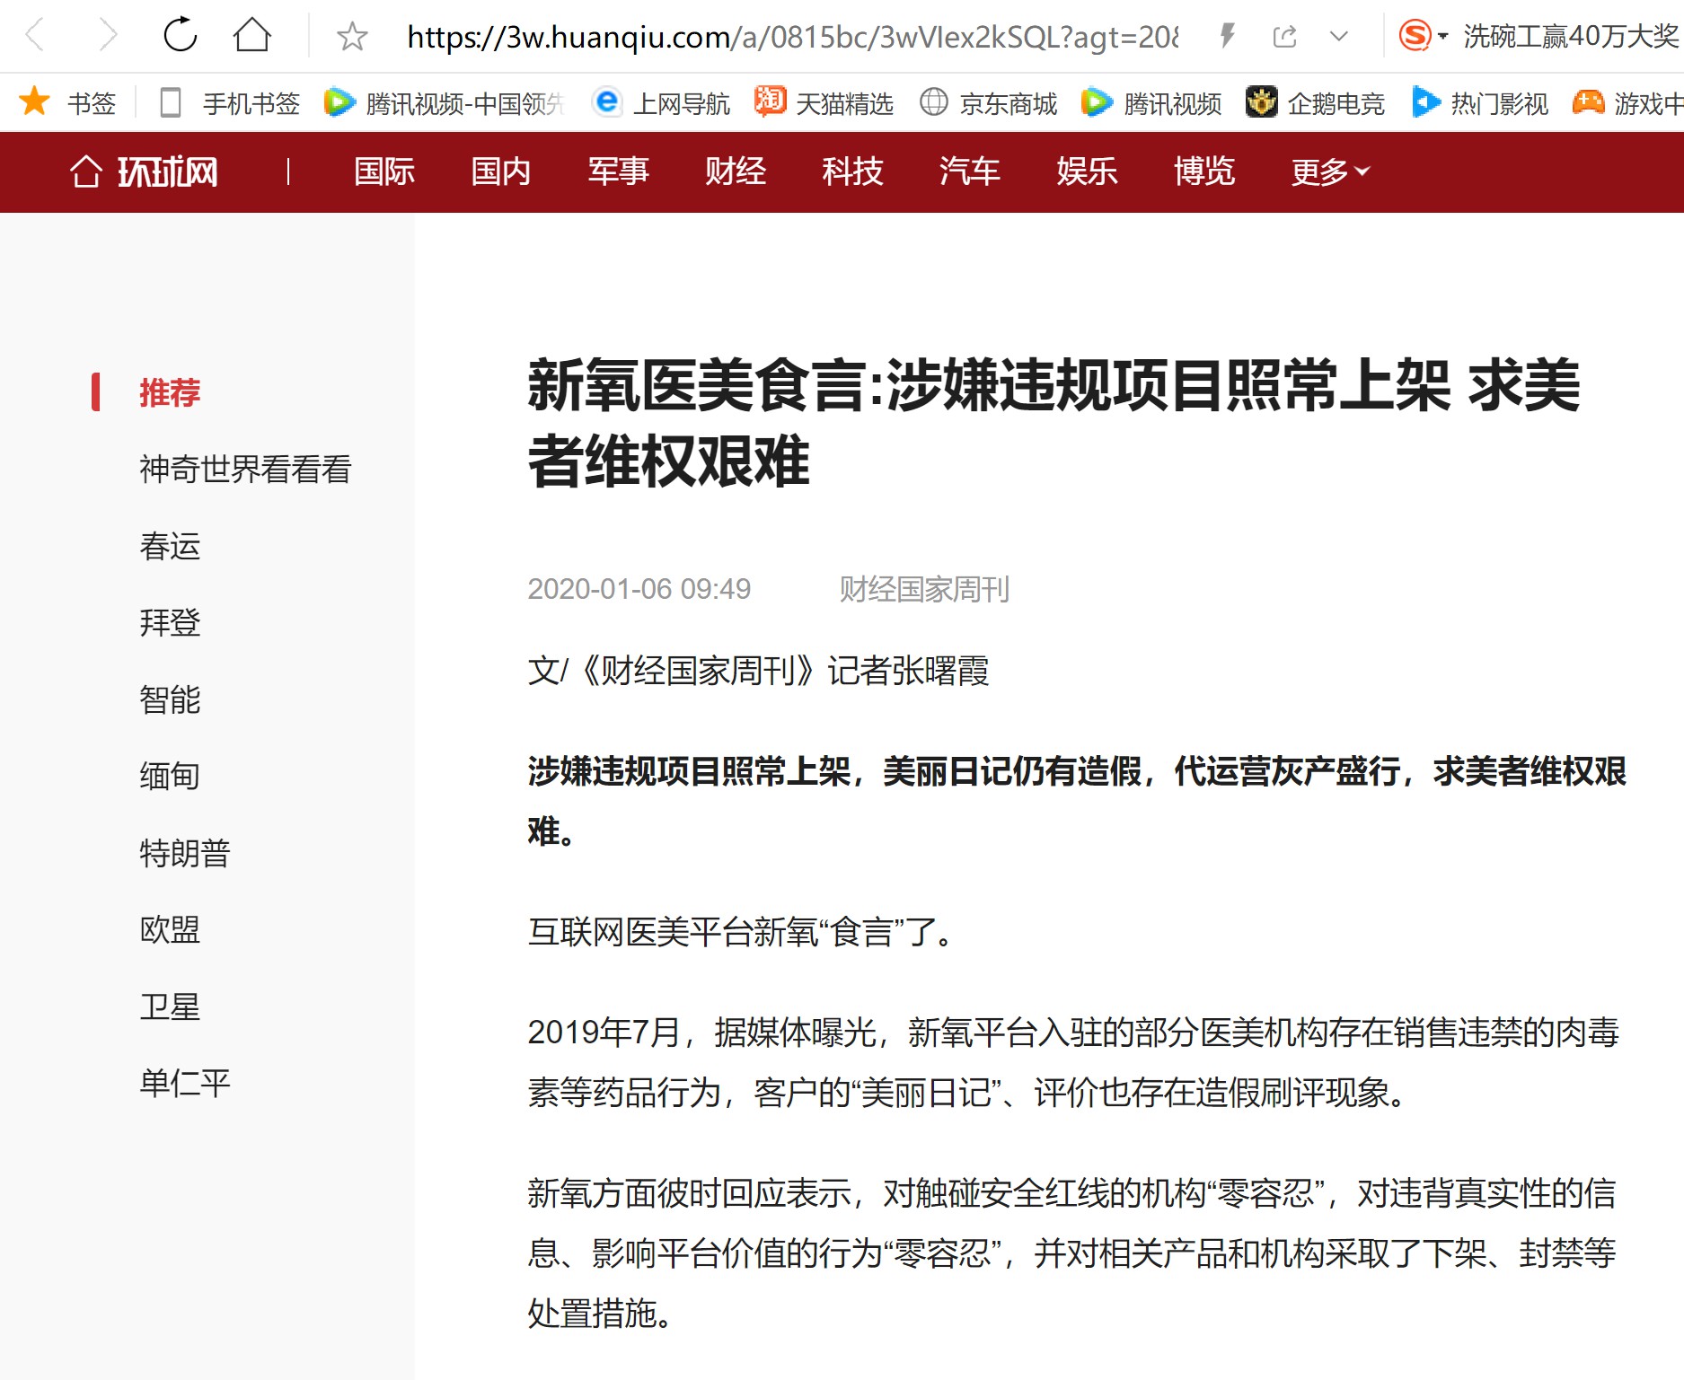
Task: Open 腾讯视频-中国领先 bookmark
Action: point(445,103)
